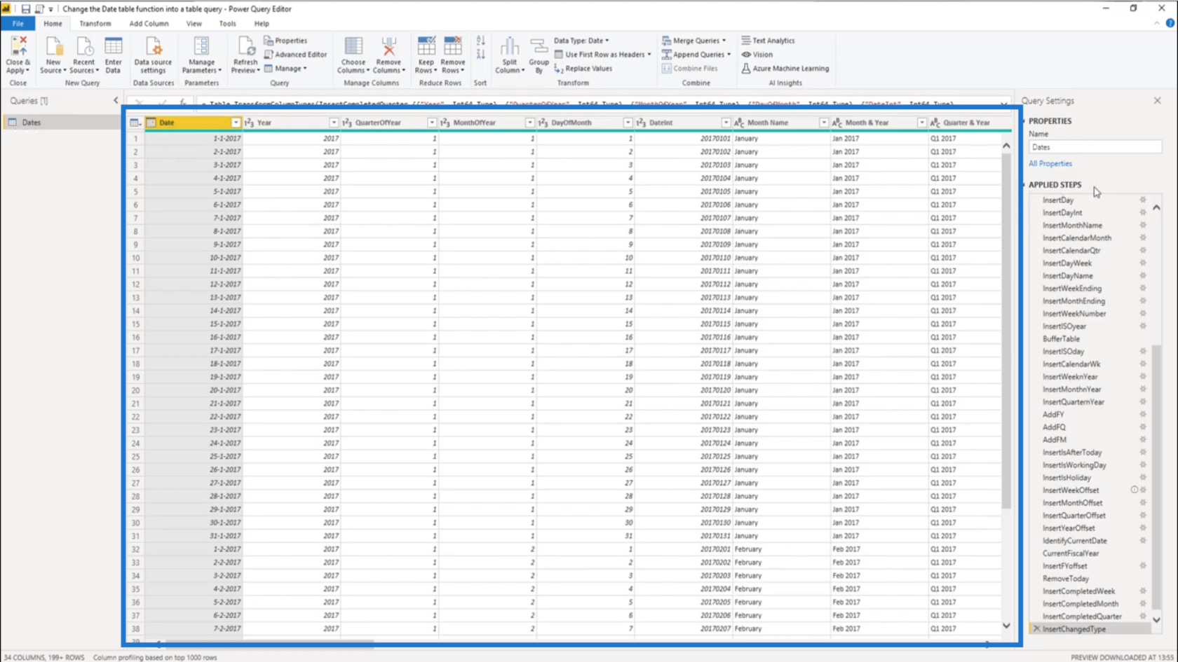Open the QuarterOfYear column filter dropdown
Image resolution: width=1178 pixels, height=662 pixels.
coord(432,123)
